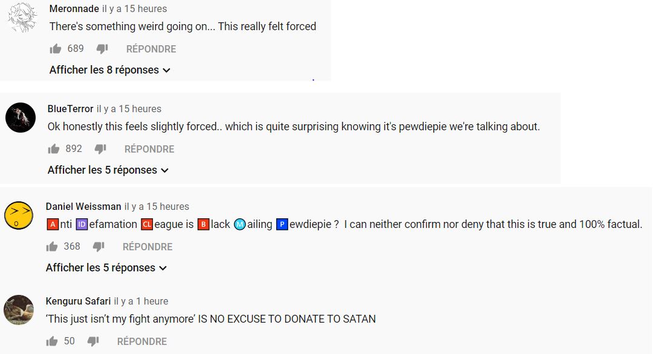The image size is (655, 354).
Task: Open Kenguru Safari username link
Action: point(78,301)
